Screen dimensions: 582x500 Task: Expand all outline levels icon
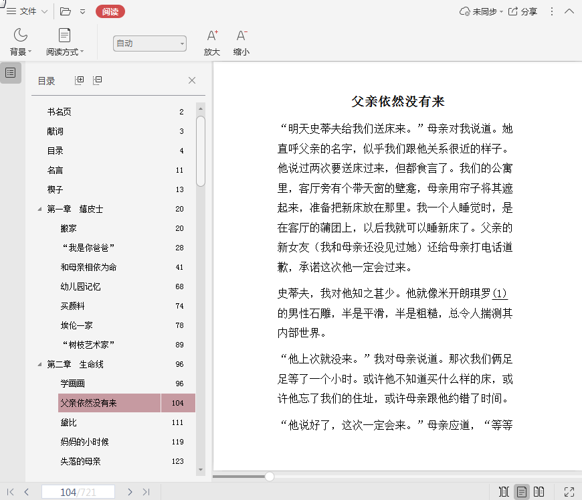79,80
